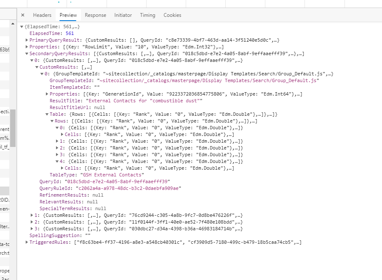Click the TableType GSH External Contacts value

click(x=112, y=175)
